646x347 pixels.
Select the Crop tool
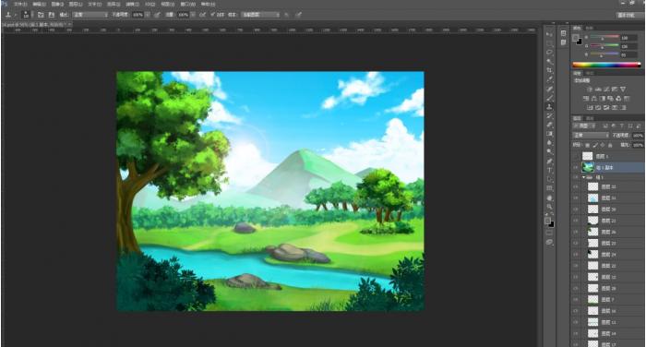[x=549, y=70]
